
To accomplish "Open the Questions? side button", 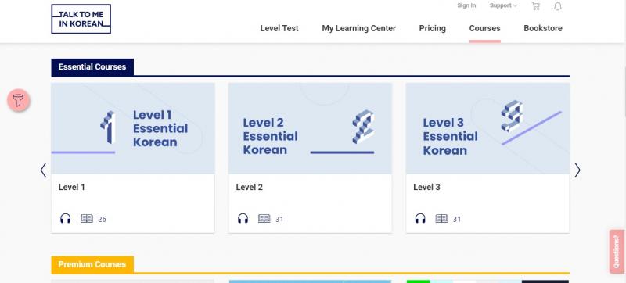I will (617, 252).
